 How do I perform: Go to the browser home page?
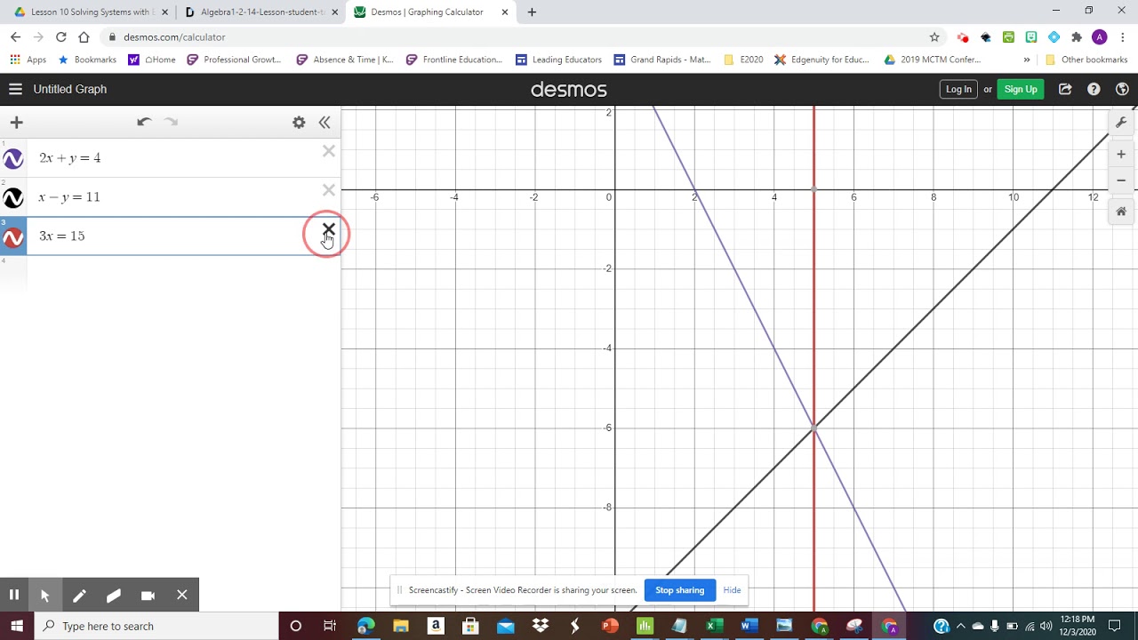point(84,37)
